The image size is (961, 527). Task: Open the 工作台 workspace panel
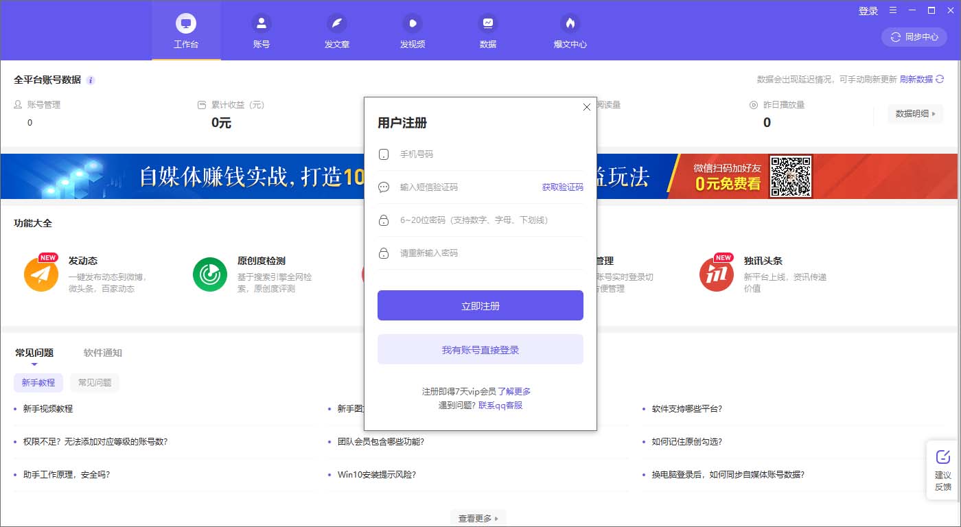click(x=185, y=30)
